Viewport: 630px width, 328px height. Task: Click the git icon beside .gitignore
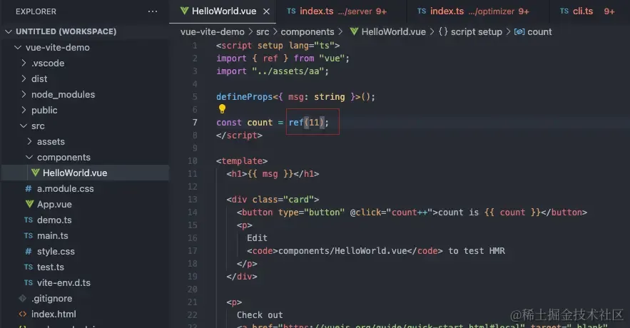pos(23,298)
